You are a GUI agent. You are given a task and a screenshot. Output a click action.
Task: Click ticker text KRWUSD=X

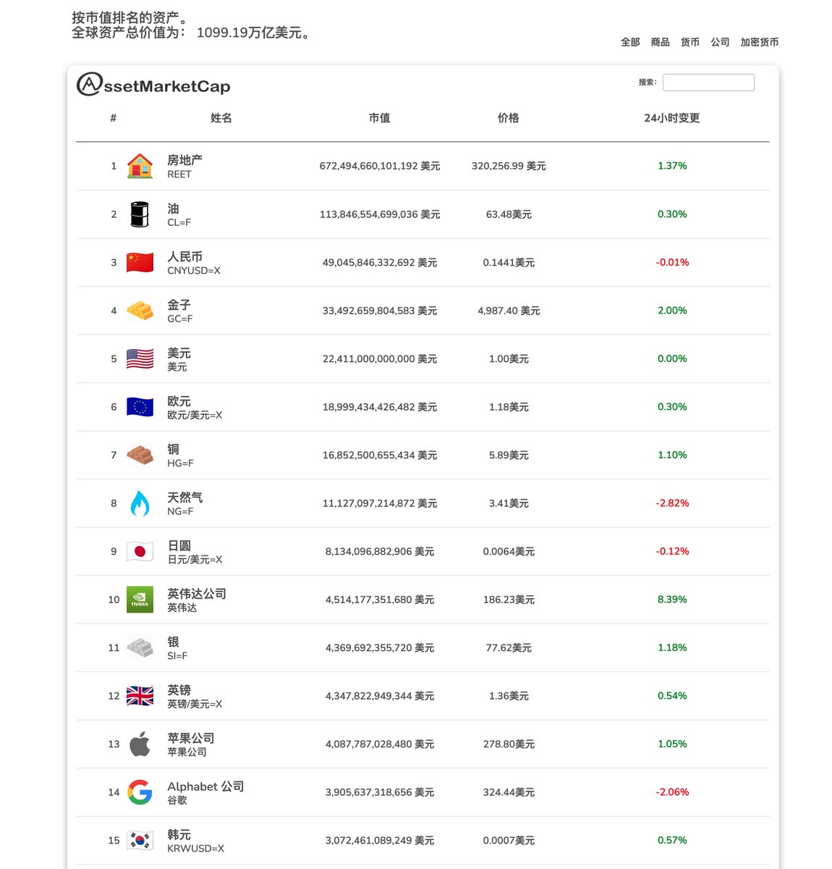tap(195, 849)
